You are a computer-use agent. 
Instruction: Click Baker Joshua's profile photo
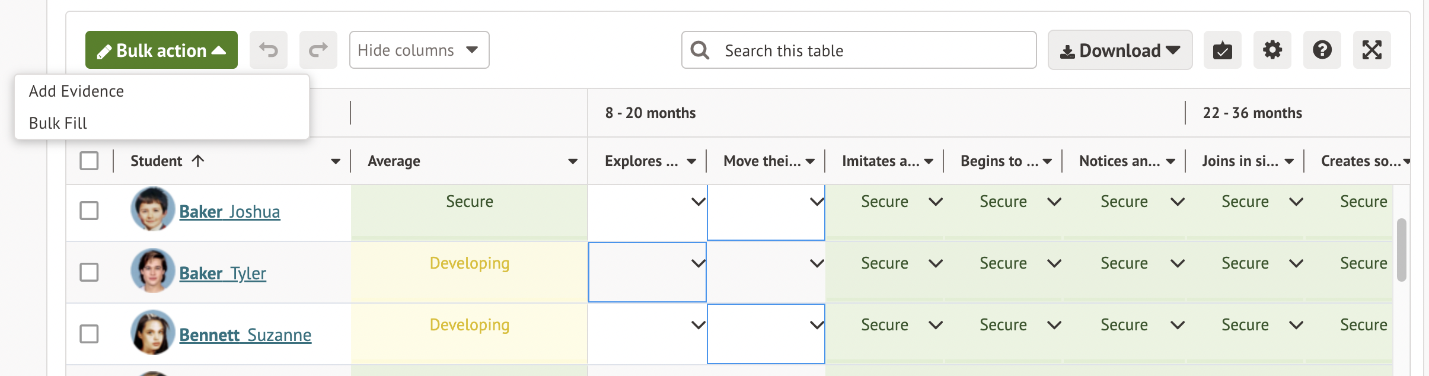click(152, 209)
